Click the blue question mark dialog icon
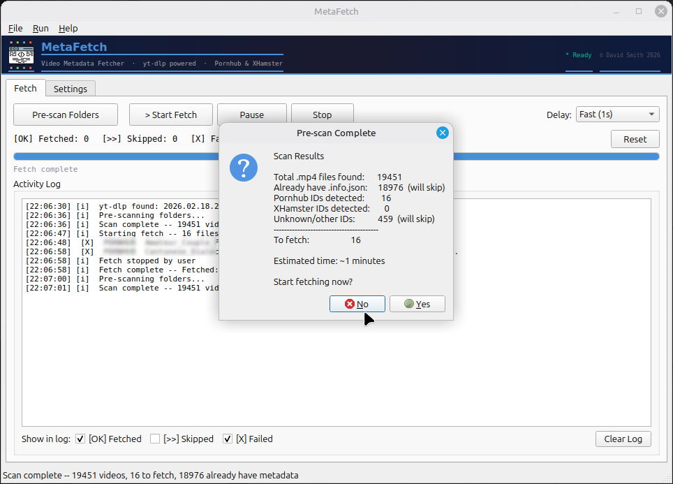The width and height of the screenshot is (673, 484). (x=244, y=169)
